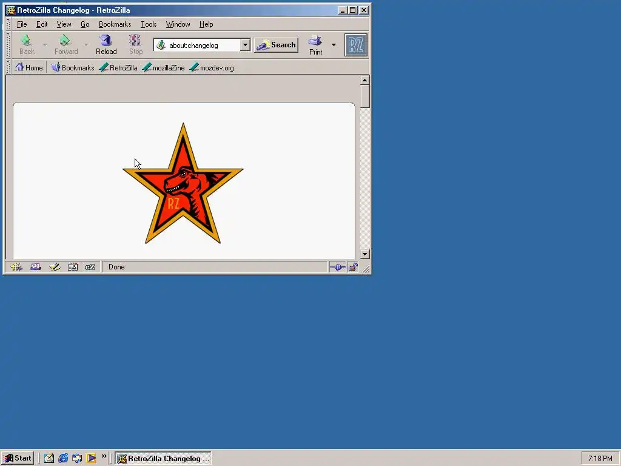Image resolution: width=621 pixels, height=466 pixels.
Task: Click the Forward navigation arrow
Action: [65, 44]
